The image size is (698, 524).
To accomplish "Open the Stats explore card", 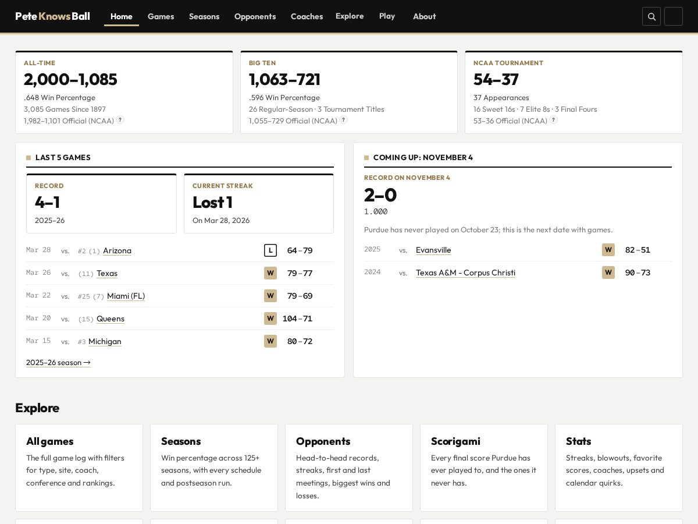I will pyautogui.click(x=619, y=468).
